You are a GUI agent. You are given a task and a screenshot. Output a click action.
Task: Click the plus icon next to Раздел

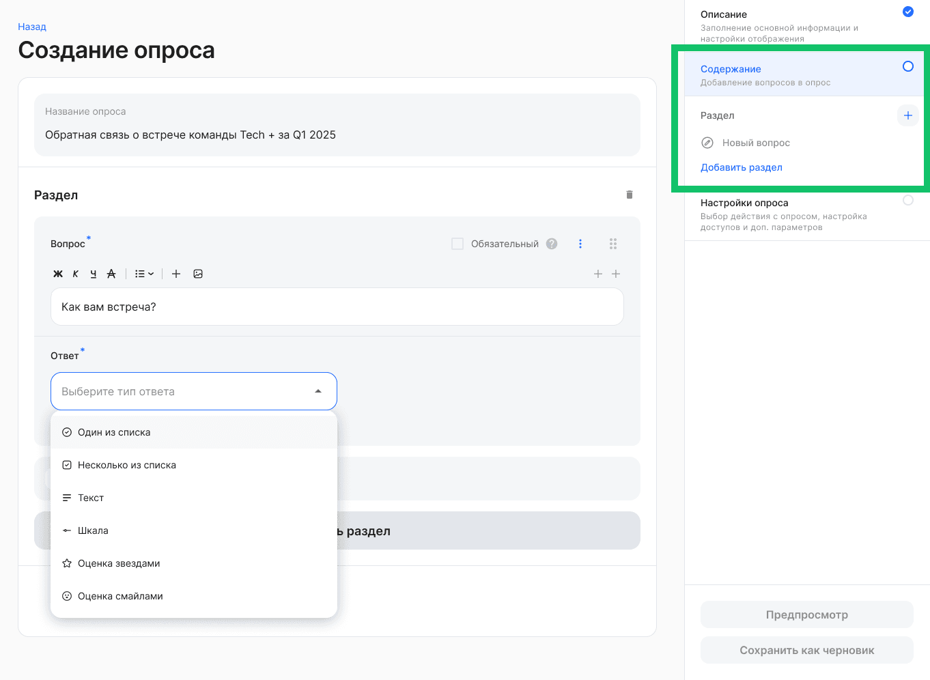(x=907, y=115)
